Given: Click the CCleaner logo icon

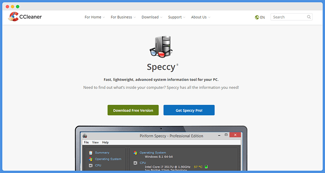Looking at the screenshot, I should (x=13, y=17).
